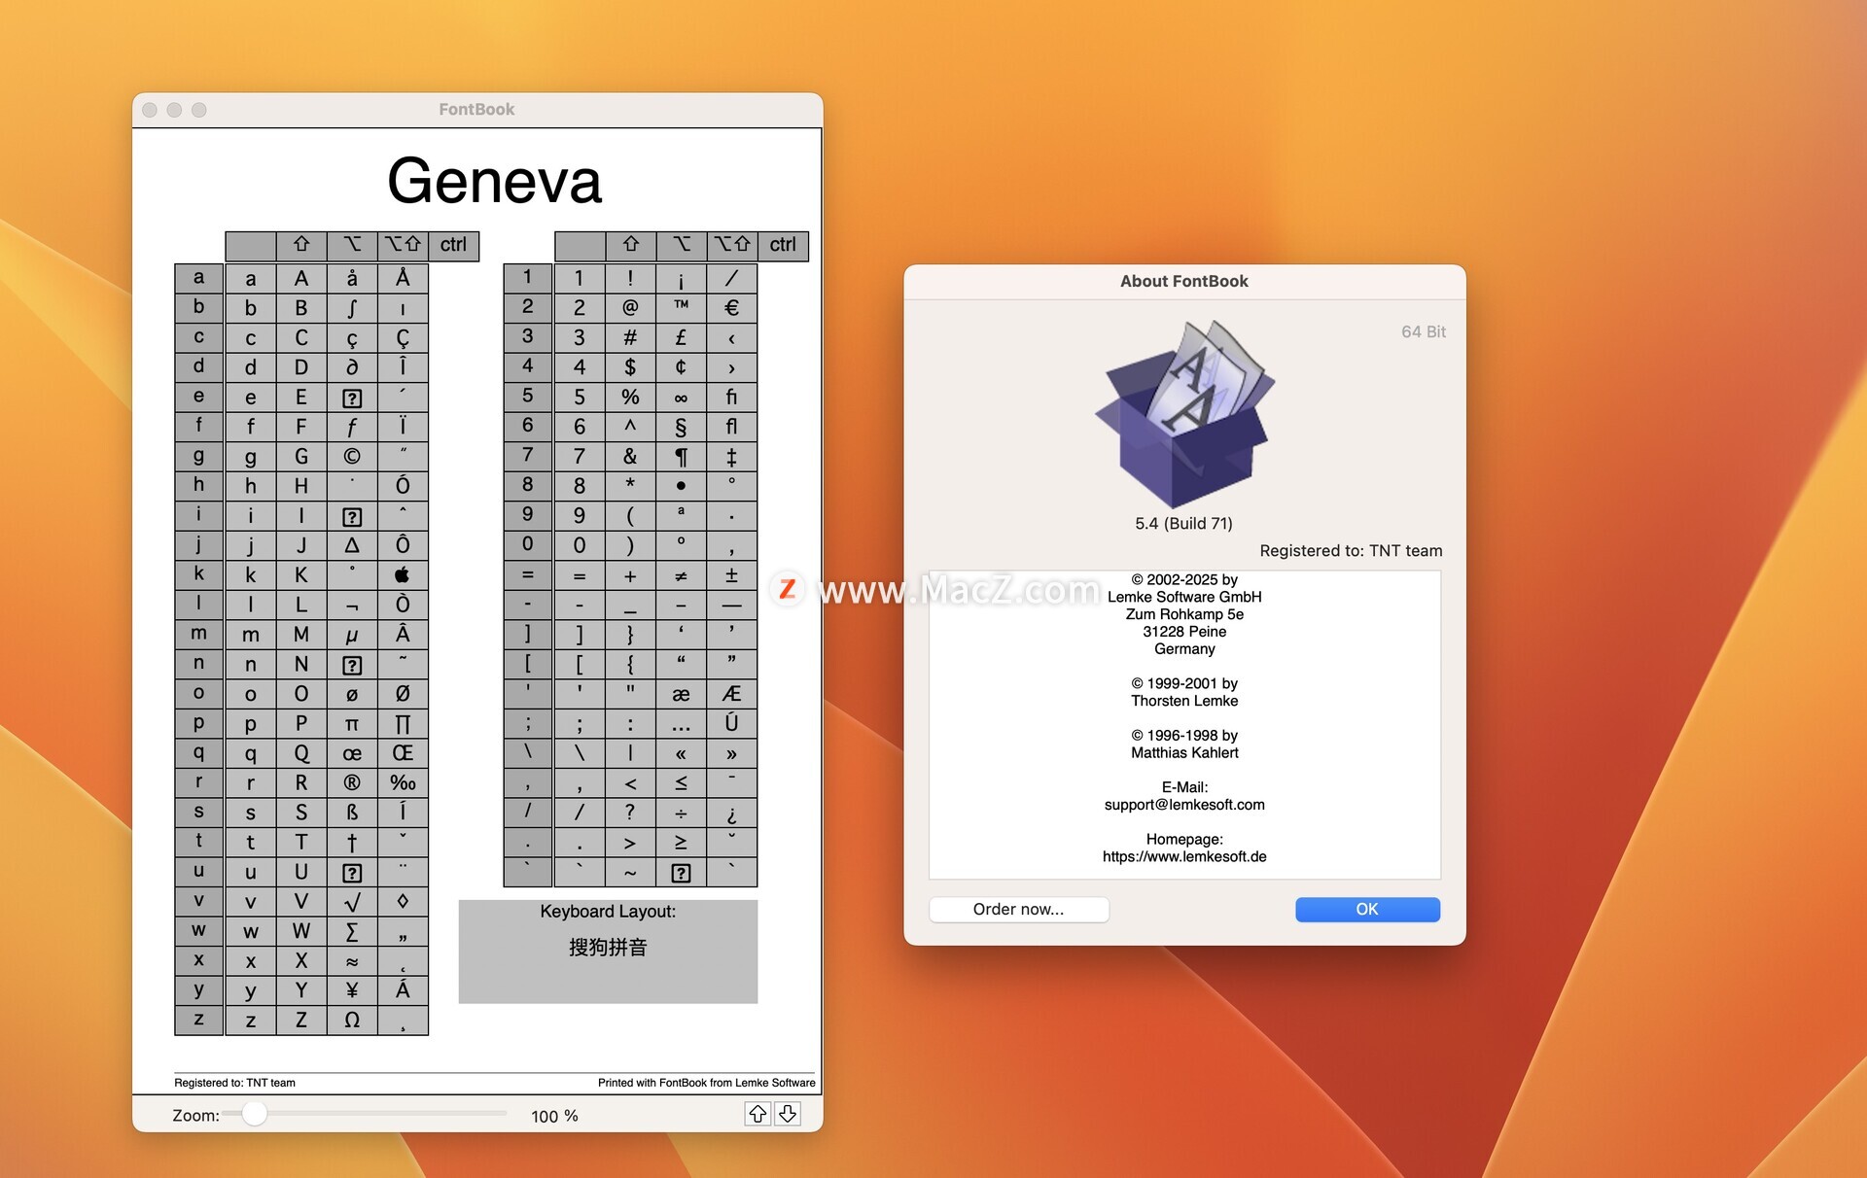Viewport: 1867px width, 1178px height.
Task: Click the diamond ◊ glyph in row v
Action: (x=403, y=901)
